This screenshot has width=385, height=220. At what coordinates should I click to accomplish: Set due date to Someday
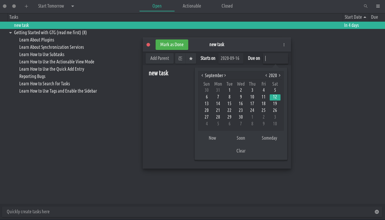269,138
